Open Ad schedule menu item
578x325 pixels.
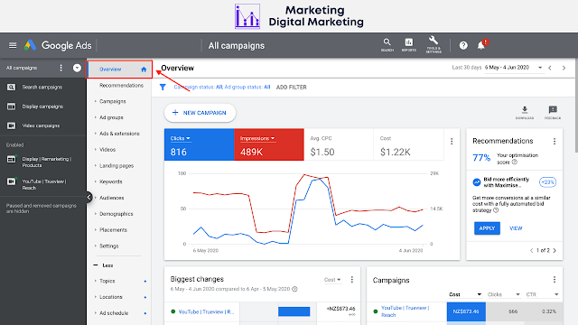pos(114,313)
